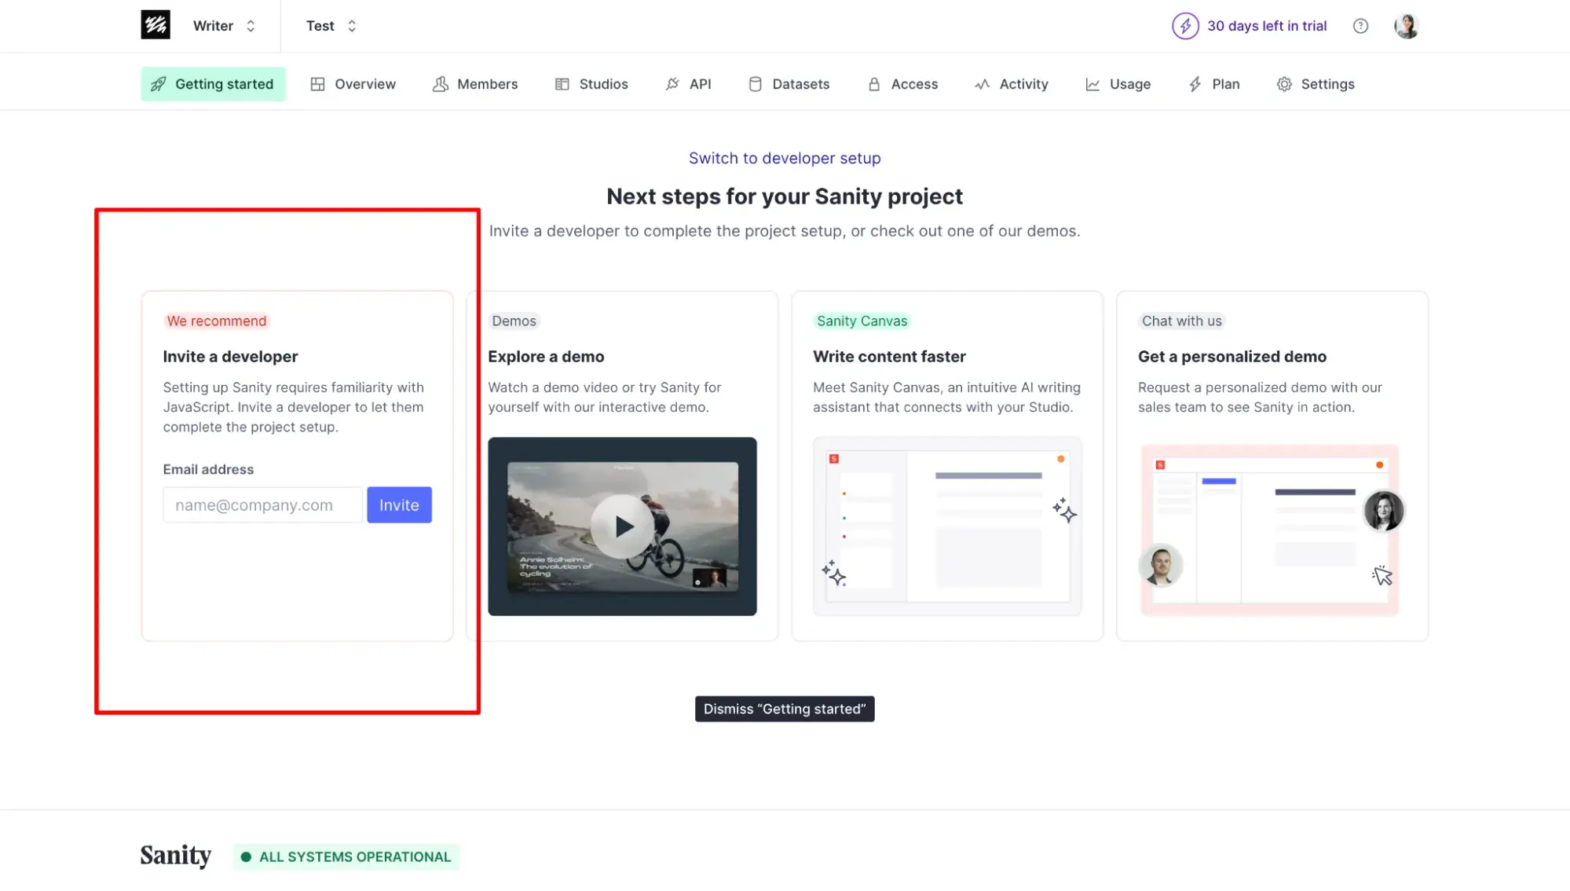Click the Sanity logo in top left
The width and height of the screenshot is (1570, 891).
pyautogui.click(x=156, y=25)
